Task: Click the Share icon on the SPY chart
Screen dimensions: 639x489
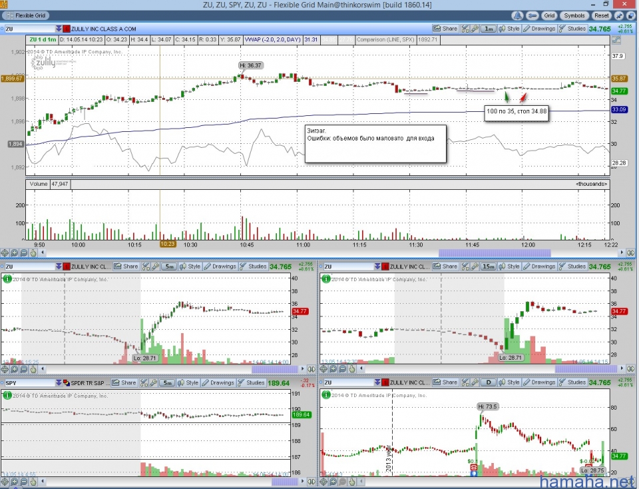Action: (124, 382)
